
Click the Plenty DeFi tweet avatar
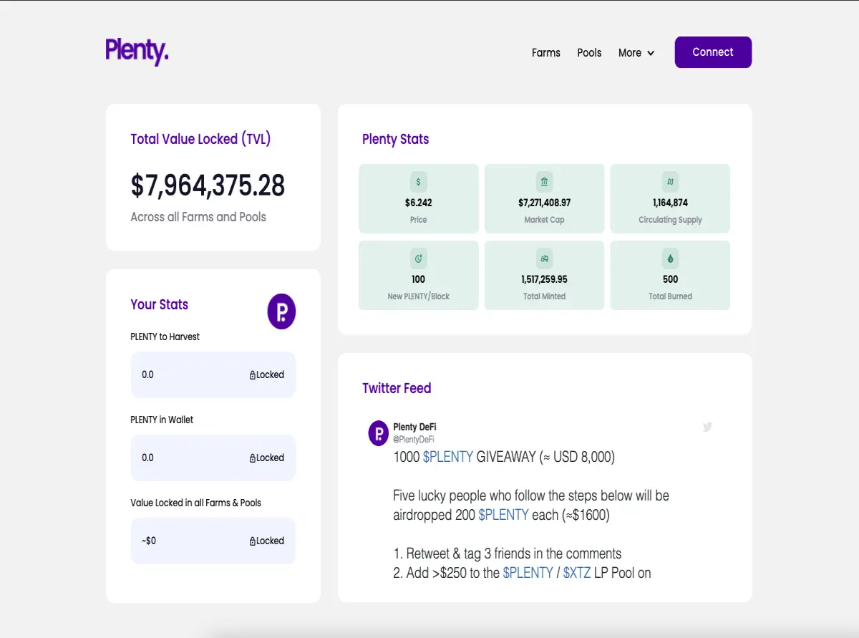[378, 433]
